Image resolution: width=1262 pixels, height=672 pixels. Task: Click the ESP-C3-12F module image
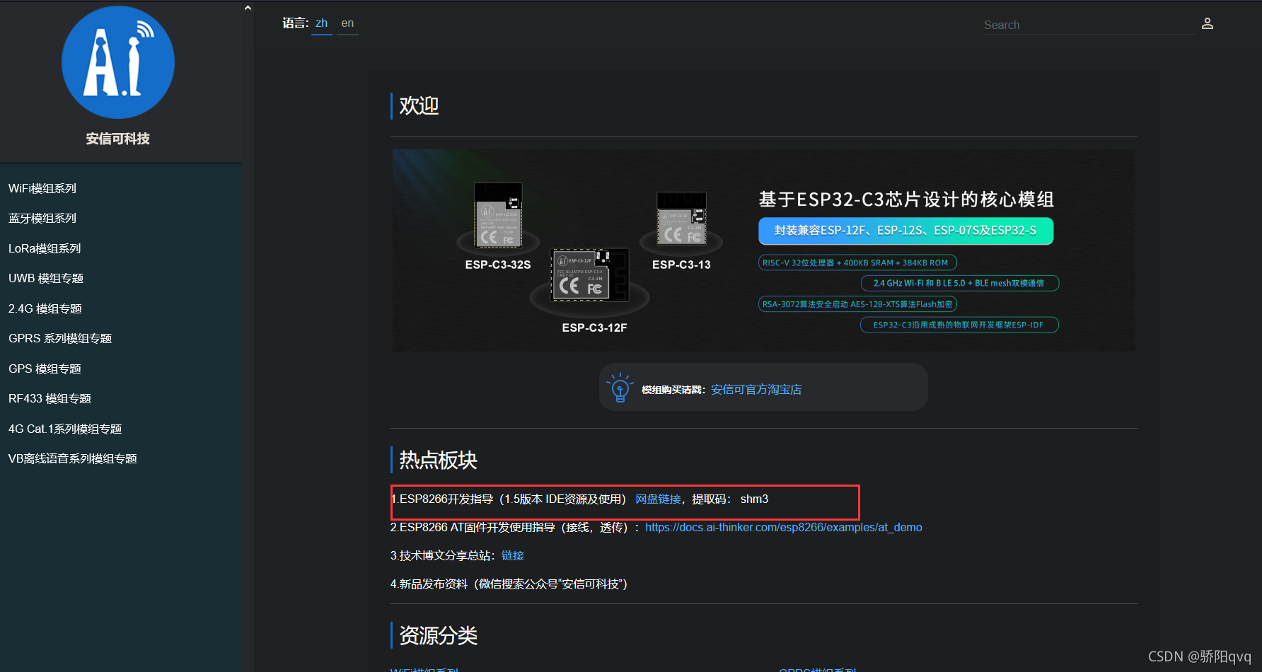tap(589, 275)
